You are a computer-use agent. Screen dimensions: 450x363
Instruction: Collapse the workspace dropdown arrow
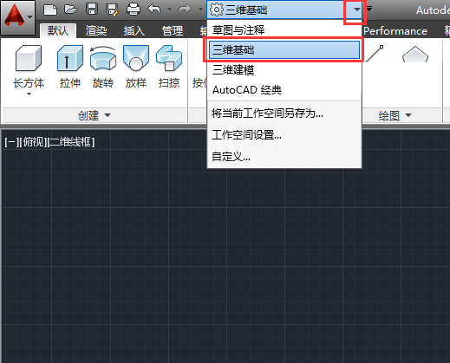(x=357, y=10)
